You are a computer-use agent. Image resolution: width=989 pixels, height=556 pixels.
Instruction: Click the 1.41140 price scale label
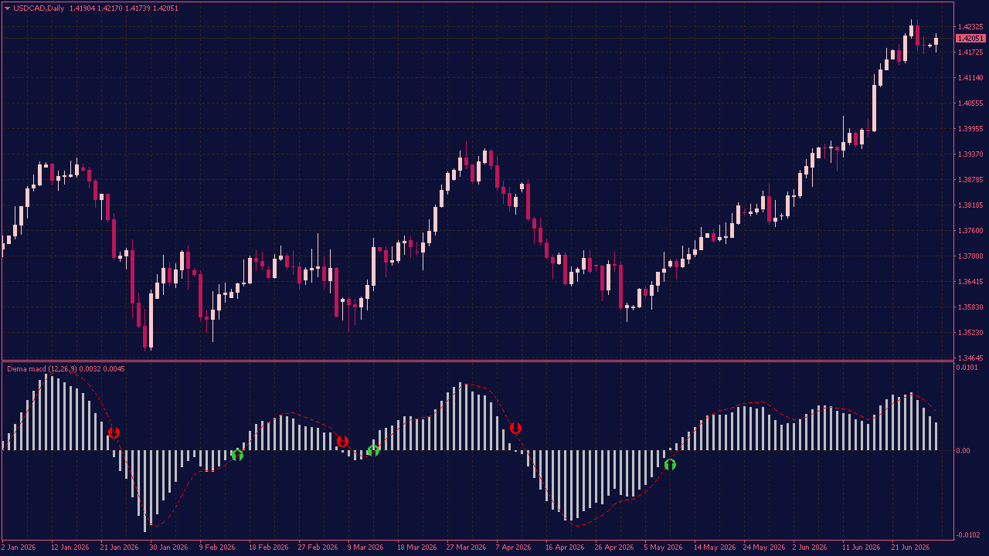click(x=970, y=78)
